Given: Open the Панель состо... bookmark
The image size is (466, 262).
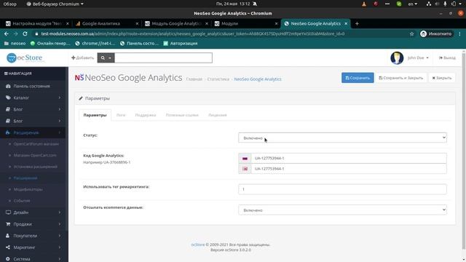Looking at the screenshot, I should tap(140, 44).
